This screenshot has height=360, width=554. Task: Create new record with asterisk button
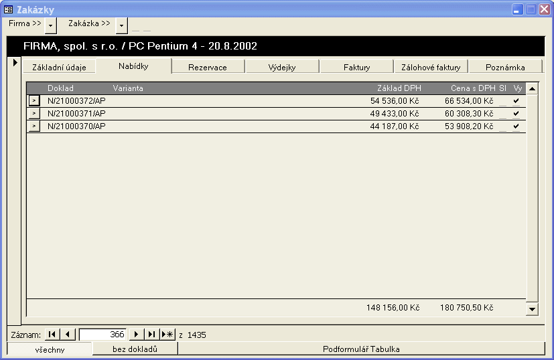pos(167,334)
